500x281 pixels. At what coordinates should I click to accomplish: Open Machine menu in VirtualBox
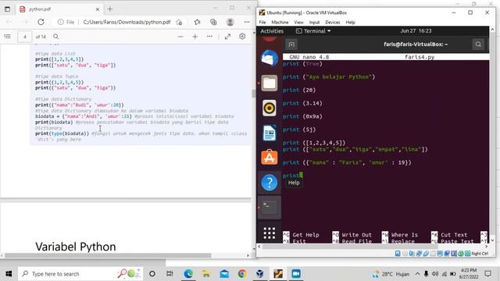coord(280,23)
